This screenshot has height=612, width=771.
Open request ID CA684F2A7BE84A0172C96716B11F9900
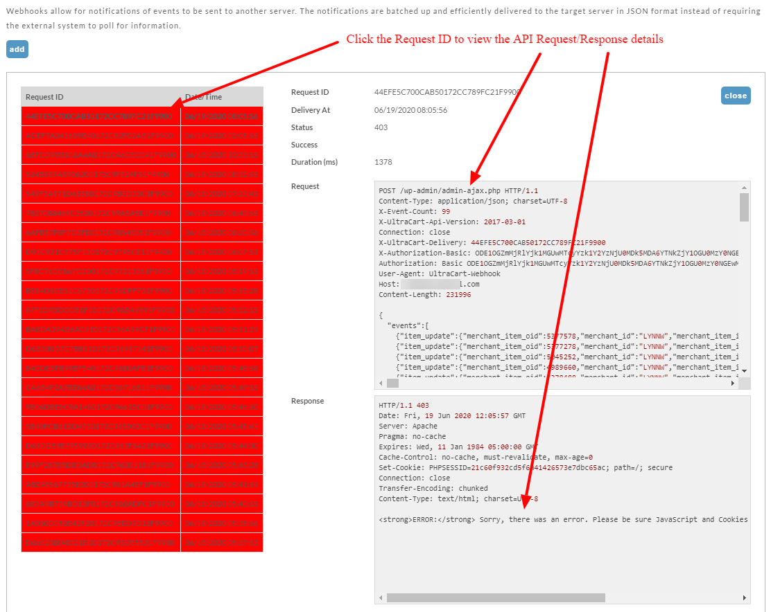99,388
